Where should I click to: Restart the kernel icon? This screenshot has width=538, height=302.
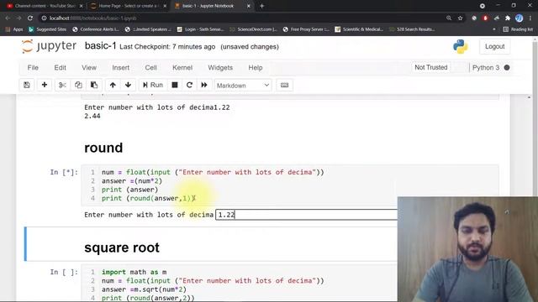[189, 85]
